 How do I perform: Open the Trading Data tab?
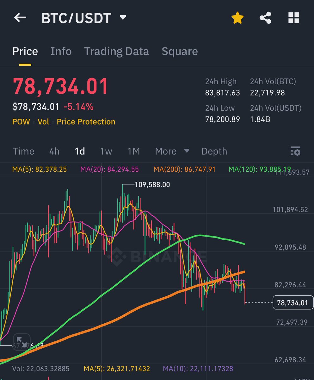pyautogui.click(x=116, y=51)
